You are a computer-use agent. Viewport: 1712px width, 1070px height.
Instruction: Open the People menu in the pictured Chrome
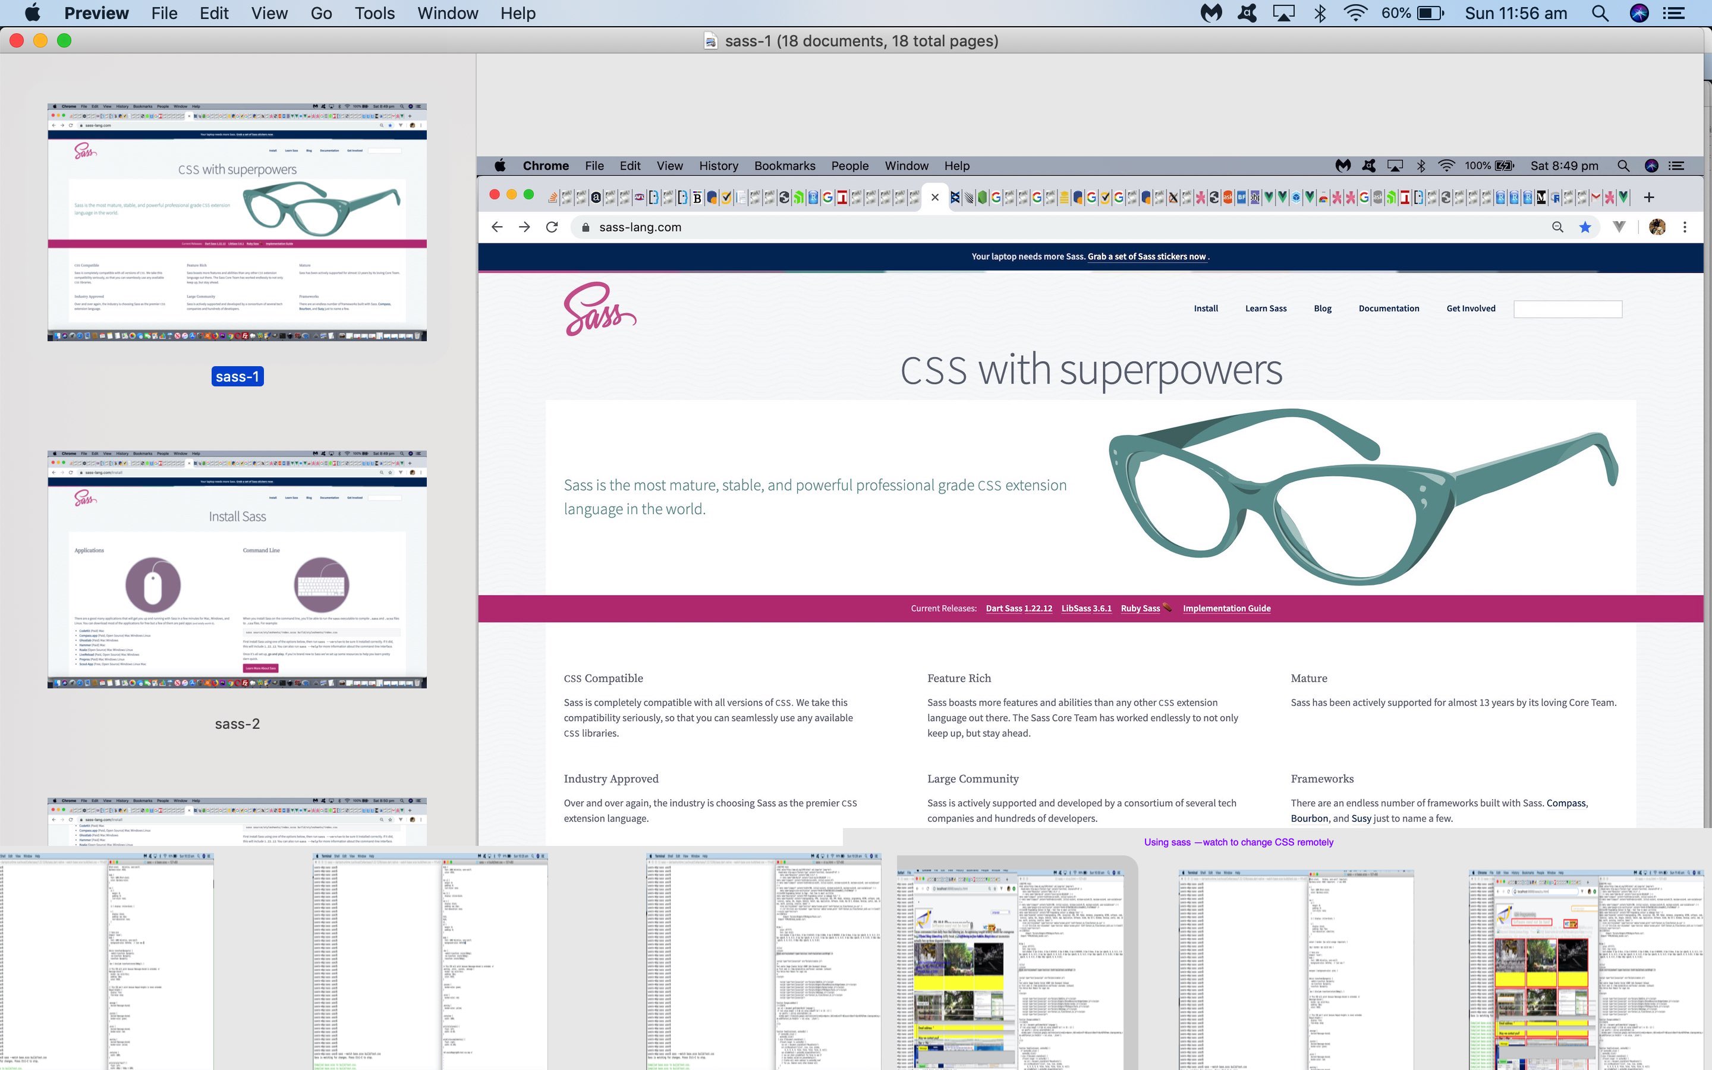click(849, 166)
